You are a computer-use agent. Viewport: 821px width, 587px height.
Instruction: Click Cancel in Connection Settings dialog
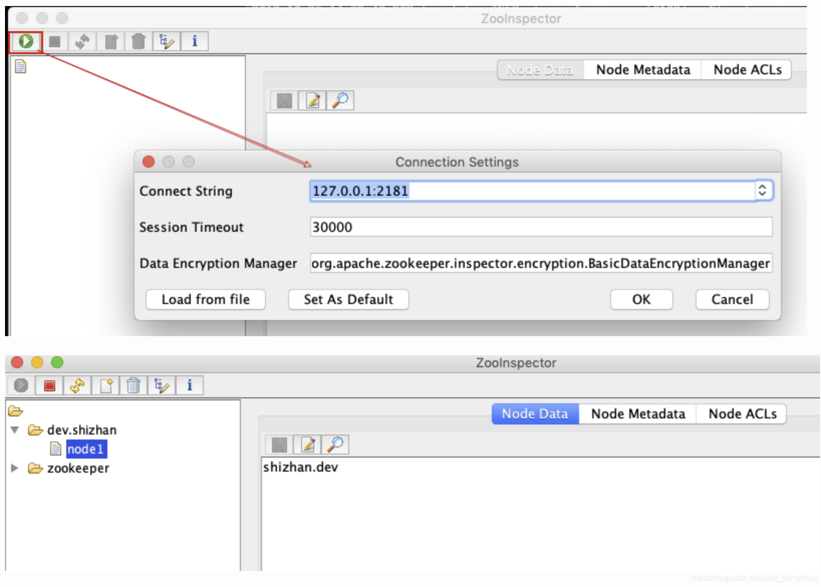(732, 300)
